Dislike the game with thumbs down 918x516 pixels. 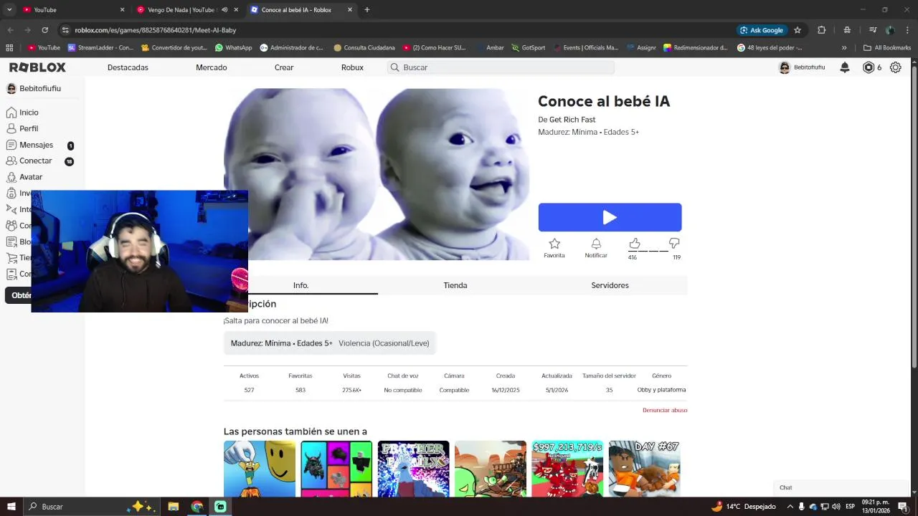pos(674,244)
